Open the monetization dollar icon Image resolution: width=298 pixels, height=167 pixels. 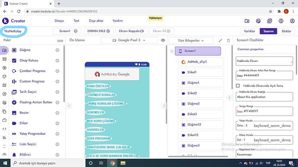tap(281, 21)
